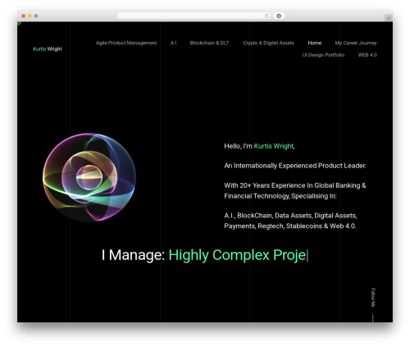
Task: Click the red close window dot
Action: 24,16
